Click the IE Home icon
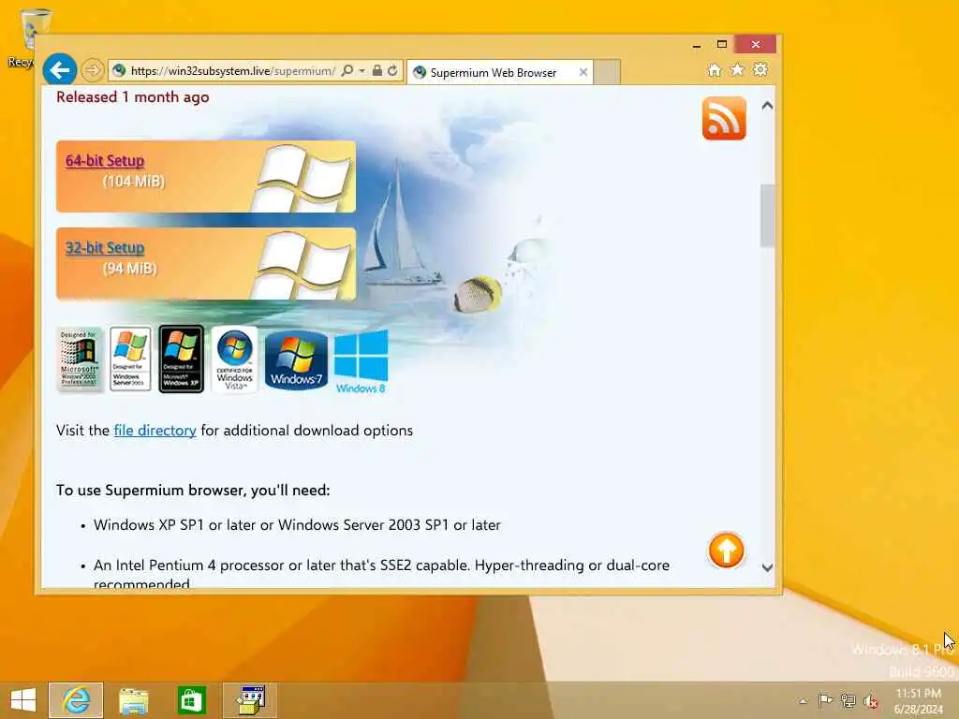The height and width of the screenshot is (719, 959). click(x=715, y=70)
